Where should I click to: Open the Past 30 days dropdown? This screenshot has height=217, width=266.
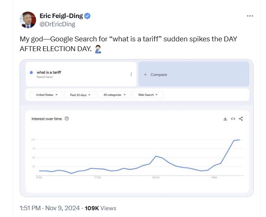click(80, 95)
